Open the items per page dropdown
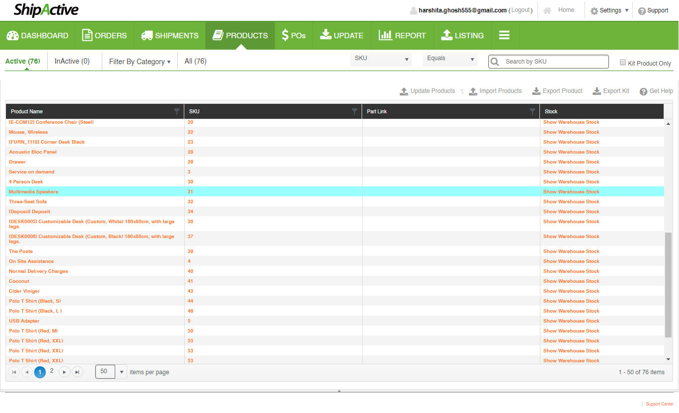 121,372
